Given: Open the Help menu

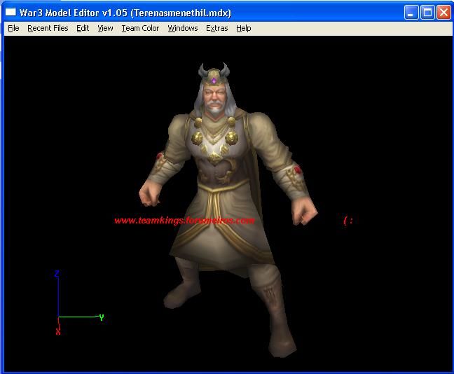Looking at the screenshot, I should (x=244, y=29).
